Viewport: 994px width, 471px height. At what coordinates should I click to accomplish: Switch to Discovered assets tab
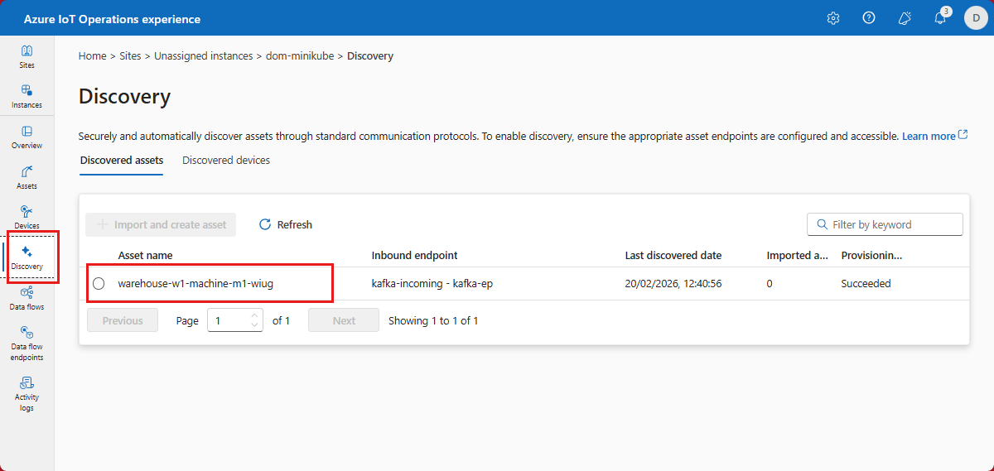tap(122, 160)
